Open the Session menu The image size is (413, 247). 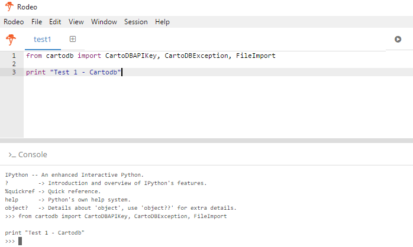[x=135, y=22]
